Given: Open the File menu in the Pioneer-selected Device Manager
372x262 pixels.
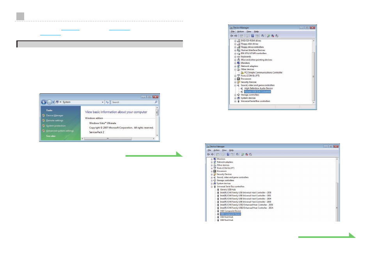Looking at the screenshot, I should pos(233,31).
